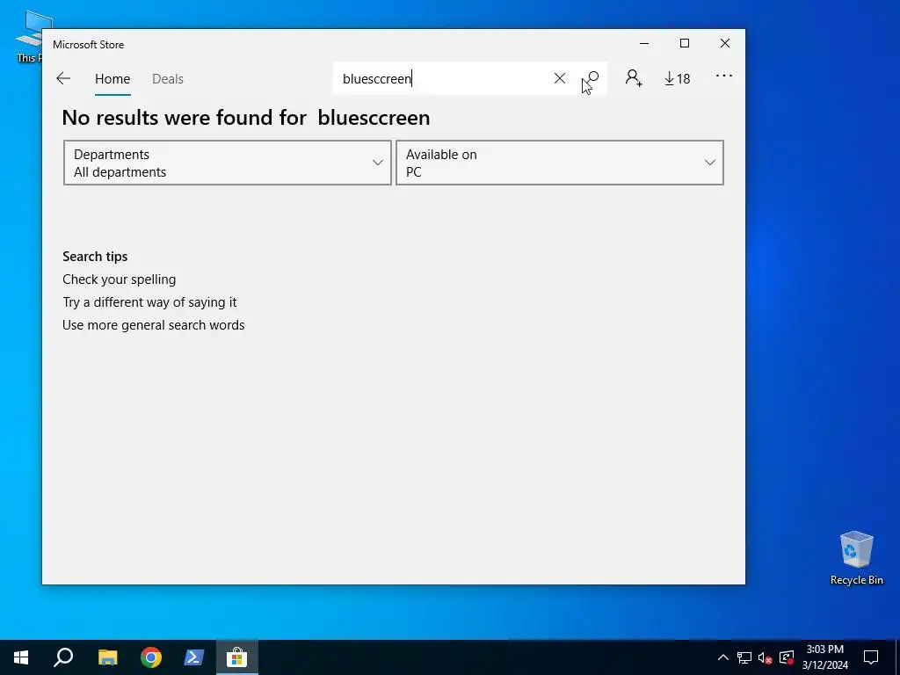Open the network status tray icon
Screen dimensions: 900x675
point(744,657)
